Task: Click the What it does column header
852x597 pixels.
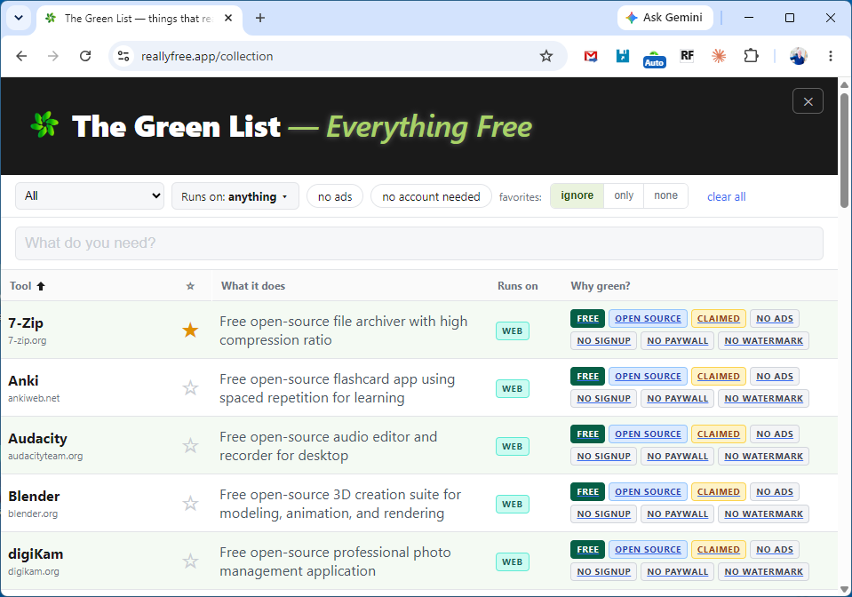Action: pos(253,286)
